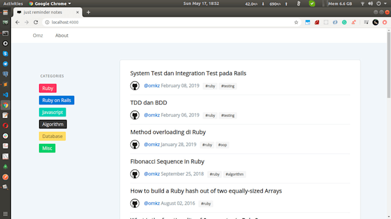The image size is (391, 219).
Task: Open the Chrome profile avatar
Action: (x=375, y=22)
